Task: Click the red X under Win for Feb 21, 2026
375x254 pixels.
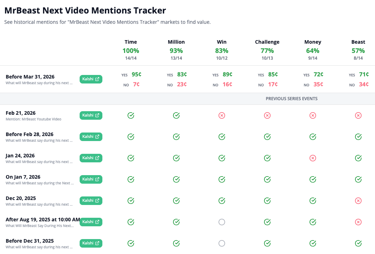Action: tap(222, 115)
